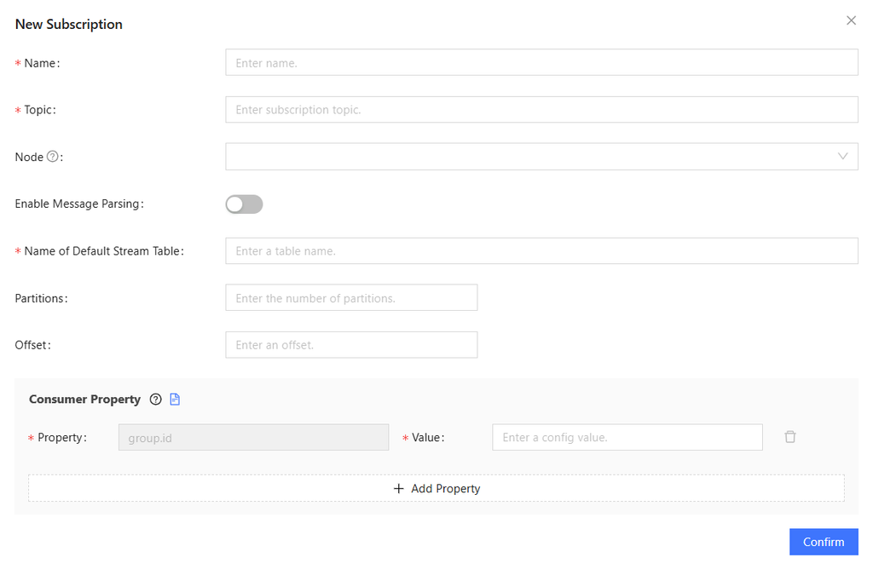Click the plus icon in Add Property
This screenshot has height=575, width=873.
(398, 489)
